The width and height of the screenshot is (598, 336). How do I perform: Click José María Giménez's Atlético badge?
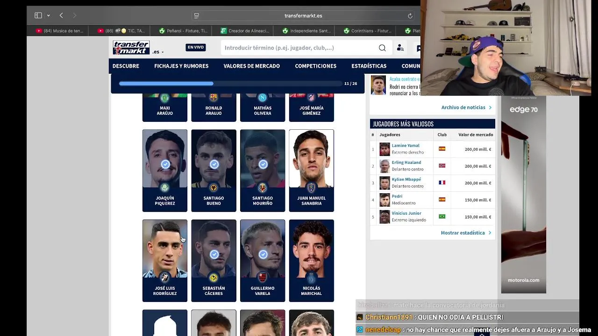[311, 98]
